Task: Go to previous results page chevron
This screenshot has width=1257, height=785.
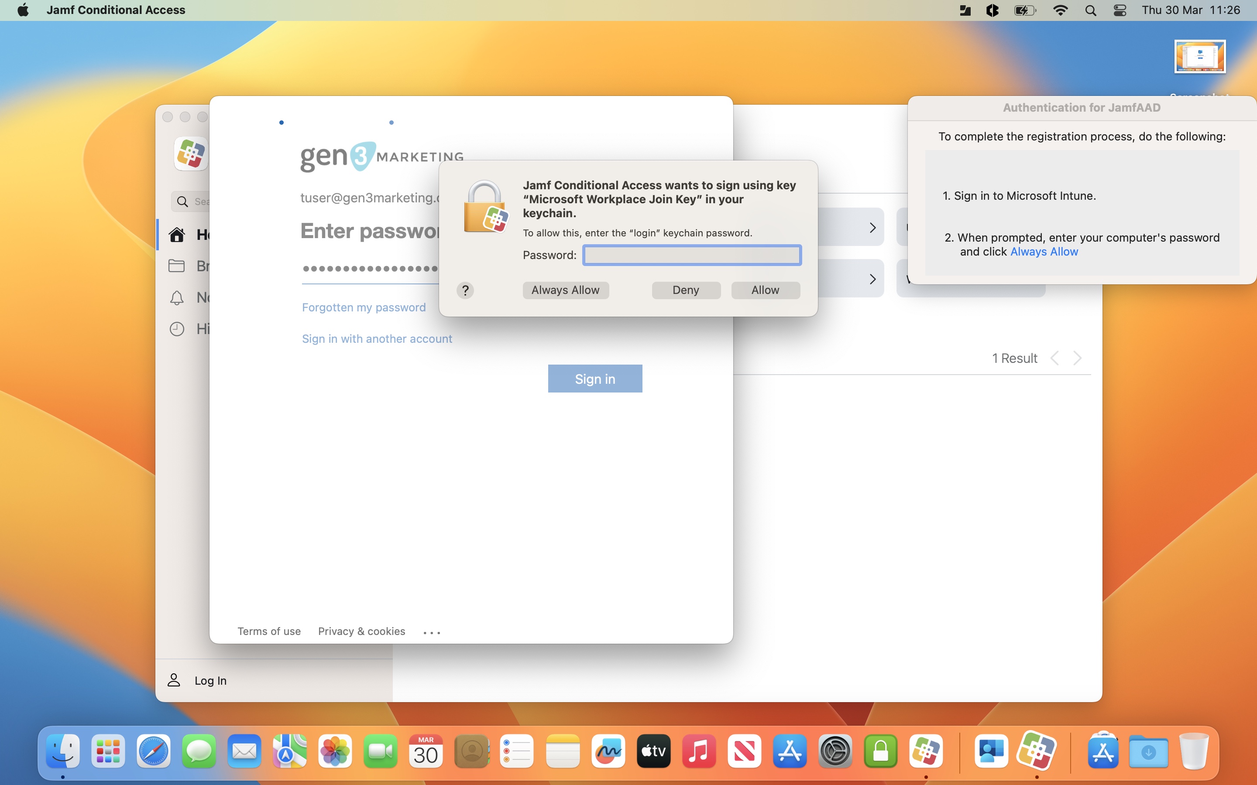Action: 1055,358
